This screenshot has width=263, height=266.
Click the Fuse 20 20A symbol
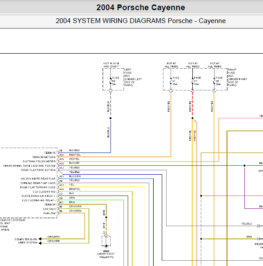(214, 81)
